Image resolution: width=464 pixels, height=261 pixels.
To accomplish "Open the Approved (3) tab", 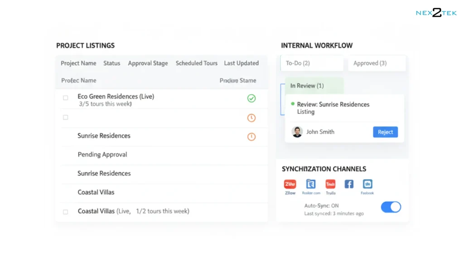I will pos(377,63).
